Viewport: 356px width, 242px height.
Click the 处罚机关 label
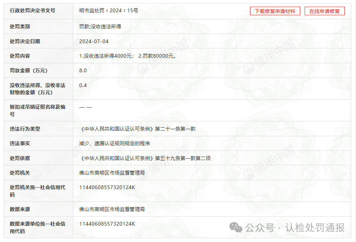pyautogui.click(x=20, y=173)
